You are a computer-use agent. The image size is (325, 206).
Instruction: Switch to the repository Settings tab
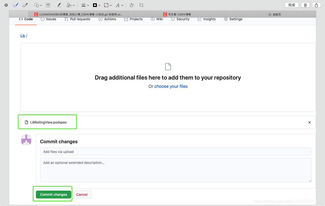coord(233,19)
